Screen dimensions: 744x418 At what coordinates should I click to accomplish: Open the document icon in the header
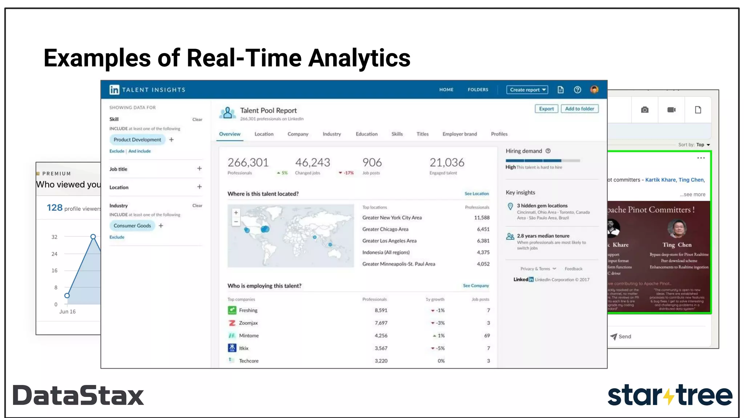[561, 90]
